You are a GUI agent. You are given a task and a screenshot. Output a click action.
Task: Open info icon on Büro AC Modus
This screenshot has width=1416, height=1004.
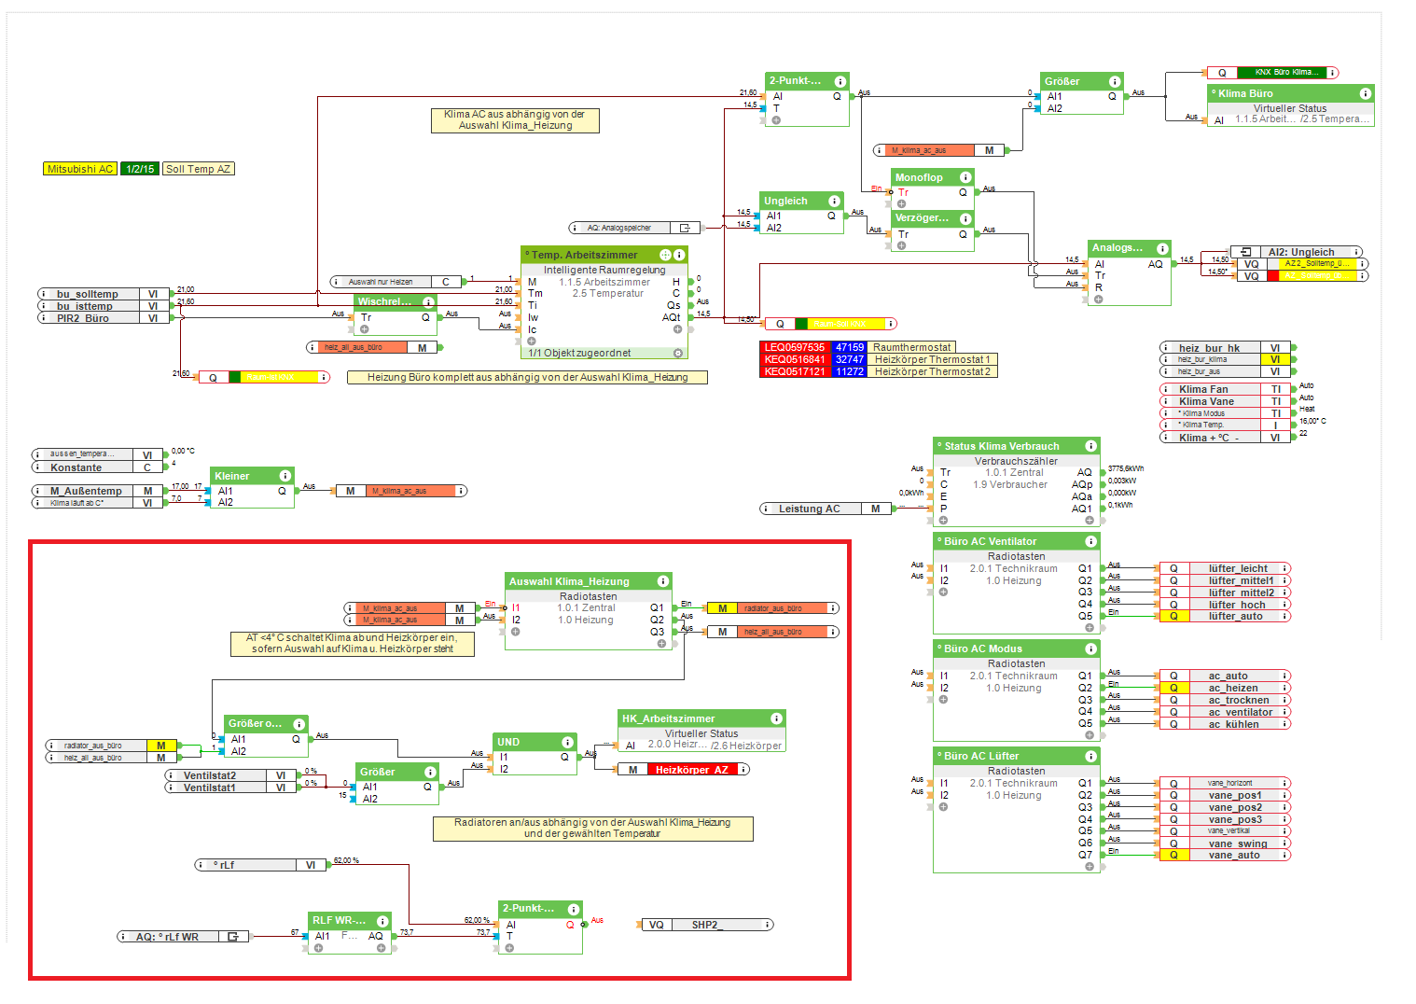pos(1090,648)
